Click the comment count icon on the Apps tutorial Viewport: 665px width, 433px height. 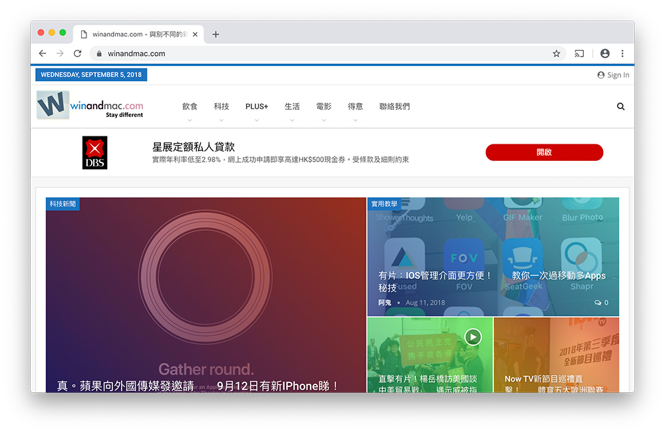pyautogui.click(x=597, y=302)
